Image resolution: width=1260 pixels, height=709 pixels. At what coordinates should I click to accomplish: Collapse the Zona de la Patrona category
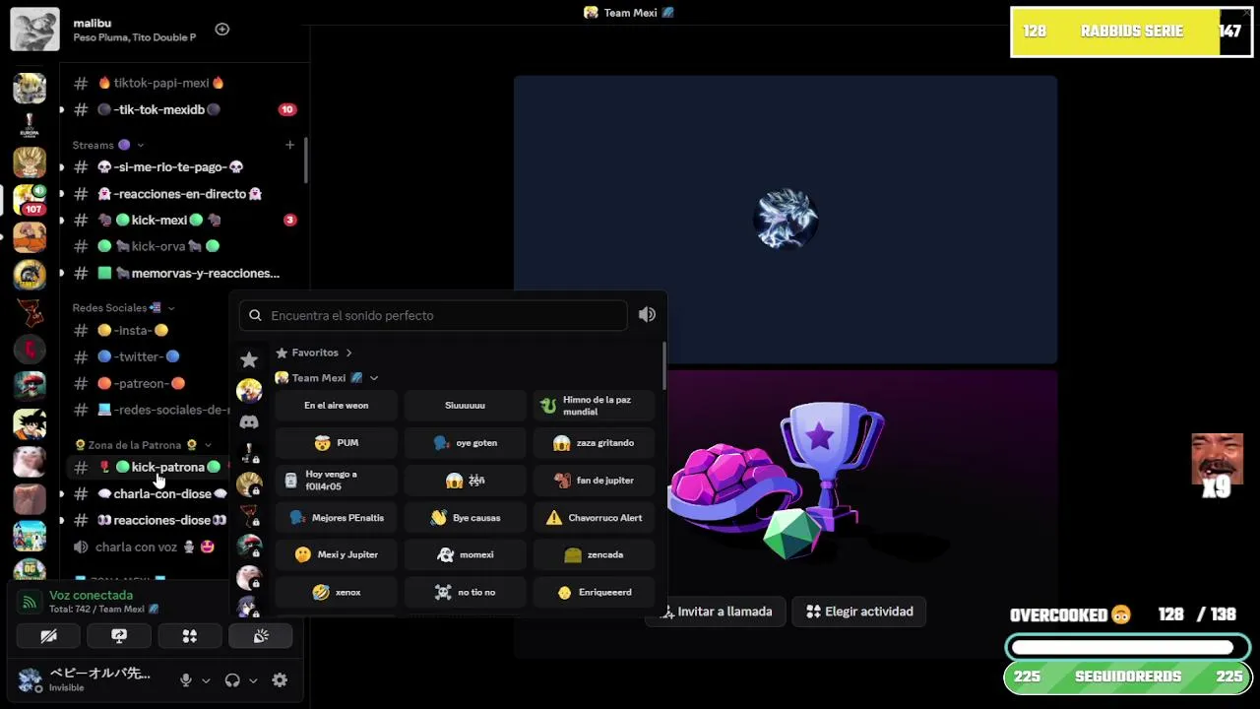click(x=143, y=445)
